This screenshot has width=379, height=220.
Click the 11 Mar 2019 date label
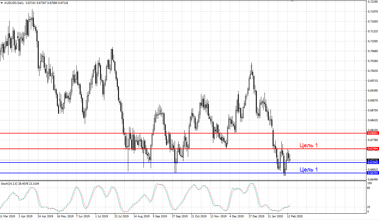coord(7,216)
